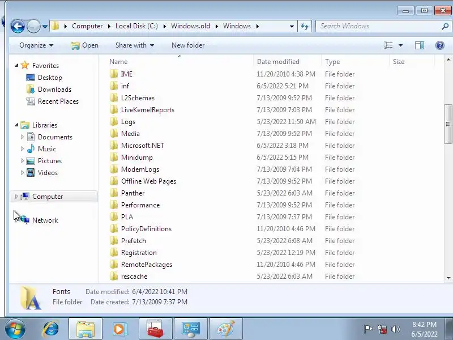Image resolution: width=453 pixels, height=340 pixels.
Task: Sort by Date modified column header
Action: coord(278,62)
